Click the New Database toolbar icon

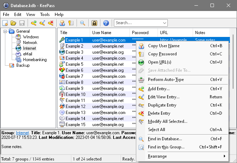(5, 23)
